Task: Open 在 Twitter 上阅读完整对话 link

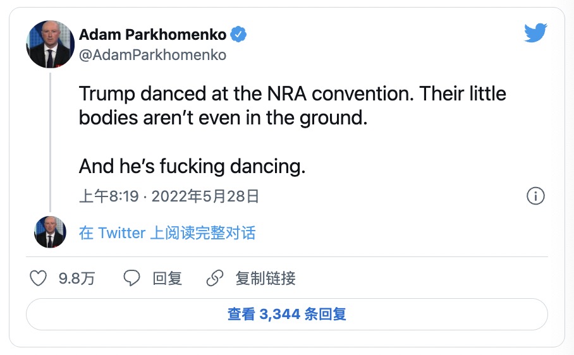Action: pos(167,232)
